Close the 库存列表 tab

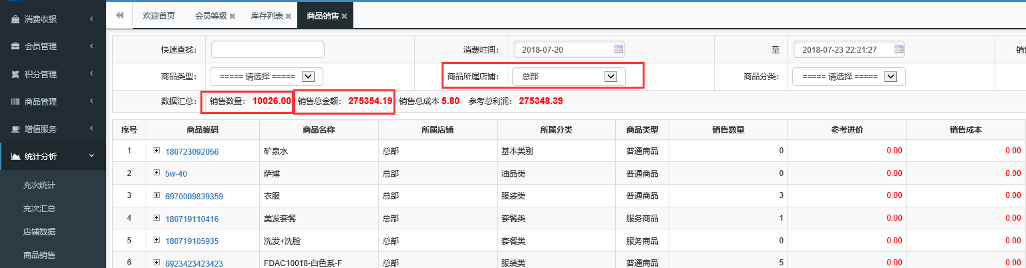click(288, 16)
